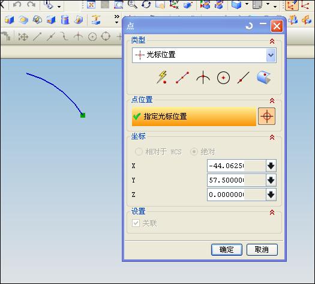Click the move-object arrows snap icon

click(23, 37)
